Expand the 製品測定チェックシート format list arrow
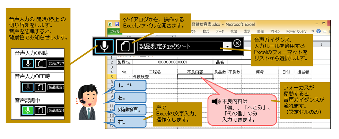The height and width of the screenshot is (139, 339). click(x=227, y=46)
